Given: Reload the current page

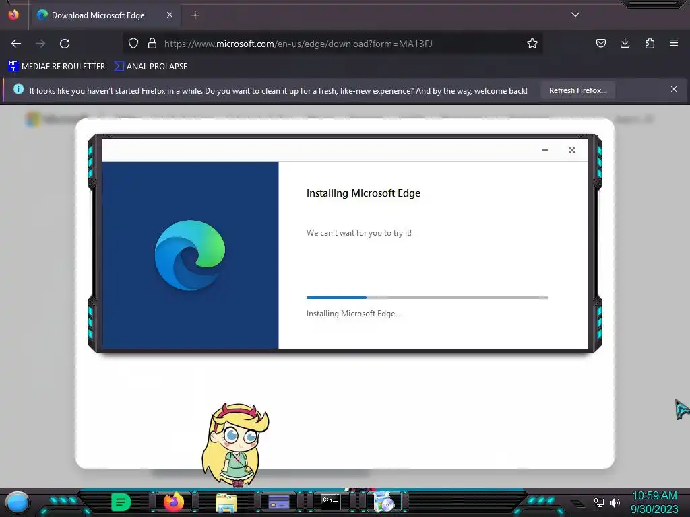Looking at the screenshot, I should pos(65,44).
